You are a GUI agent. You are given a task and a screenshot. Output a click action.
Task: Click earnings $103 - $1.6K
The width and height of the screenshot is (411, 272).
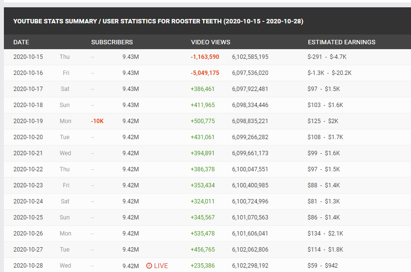tap(325, 105)
